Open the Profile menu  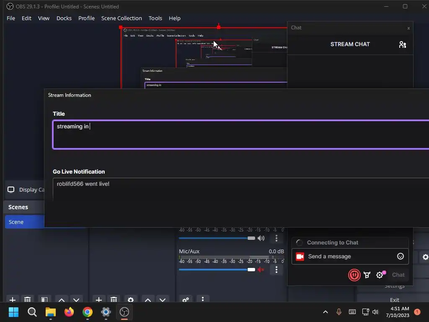[x=86, y=18]
